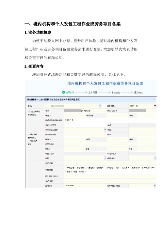Screen dimensions: 162x229
Task: Open the "国际行业" dropdown
Action: 155,158
